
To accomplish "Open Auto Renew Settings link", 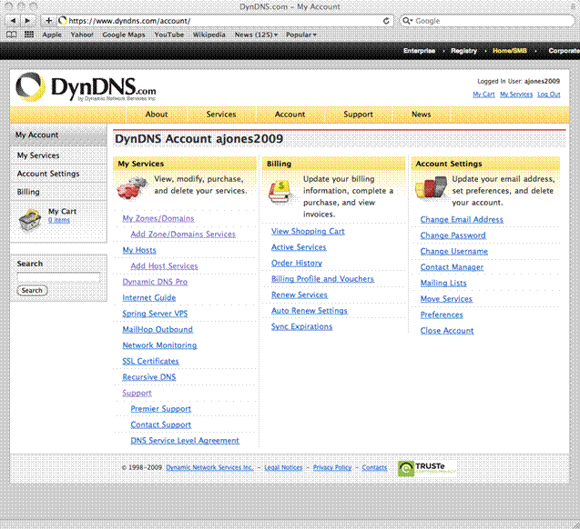I will pyautogui.click(x=310, y=311).
